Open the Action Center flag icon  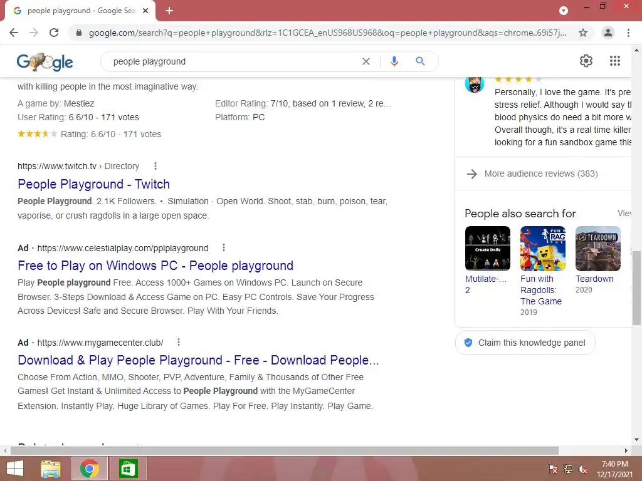point(553,469)
